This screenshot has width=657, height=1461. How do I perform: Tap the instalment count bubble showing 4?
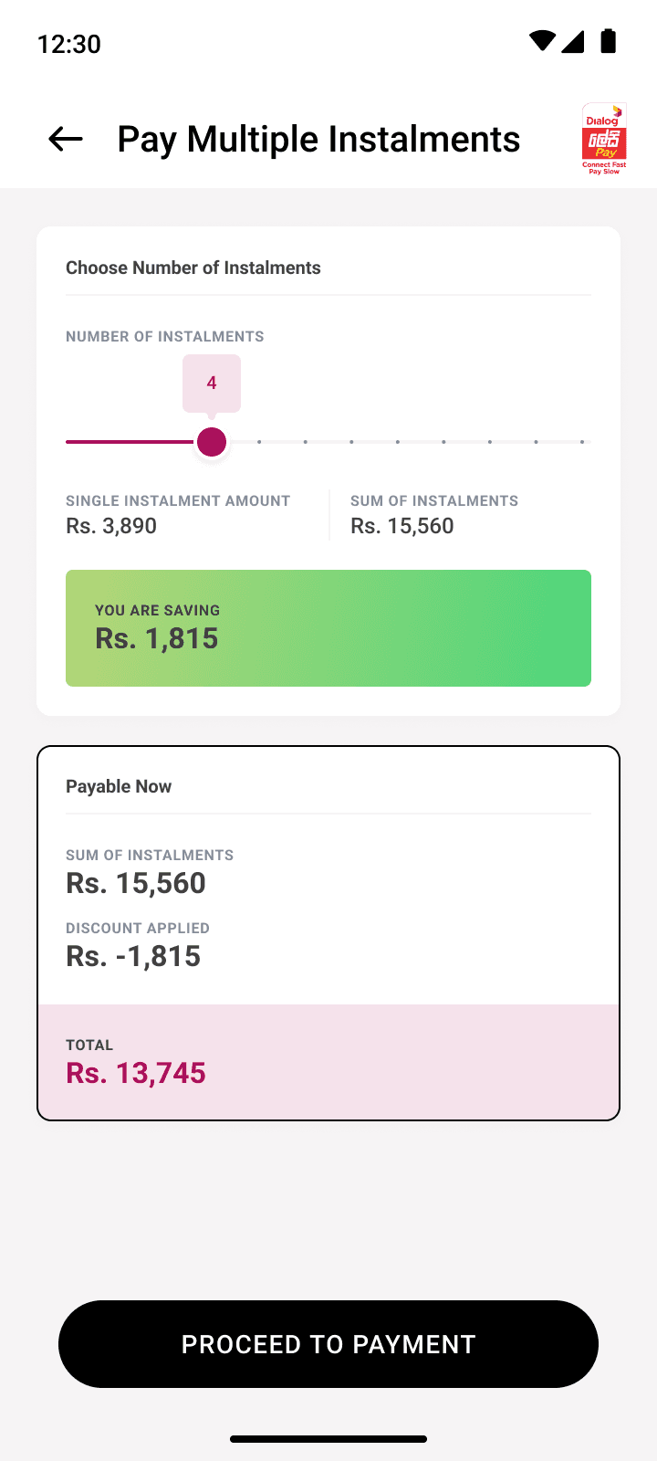(x=212, y=384)
